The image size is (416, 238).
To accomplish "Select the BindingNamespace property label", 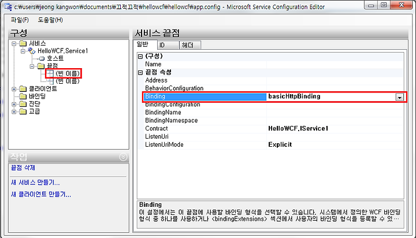I will click(x=171, y=121).
